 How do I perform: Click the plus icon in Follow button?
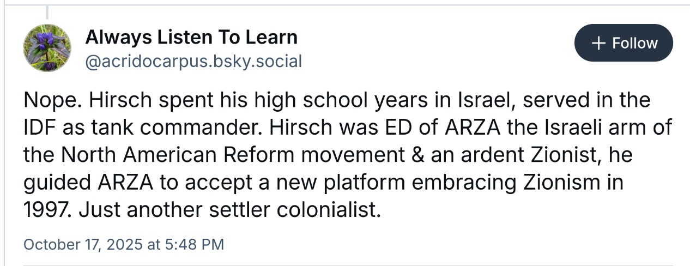(x=598, y=43)
